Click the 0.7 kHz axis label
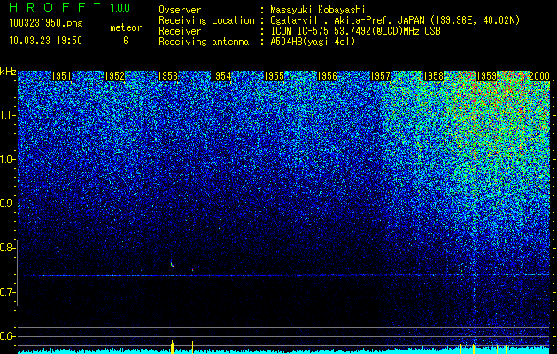This screenshot has width=557, height=354. click(7, 292)
